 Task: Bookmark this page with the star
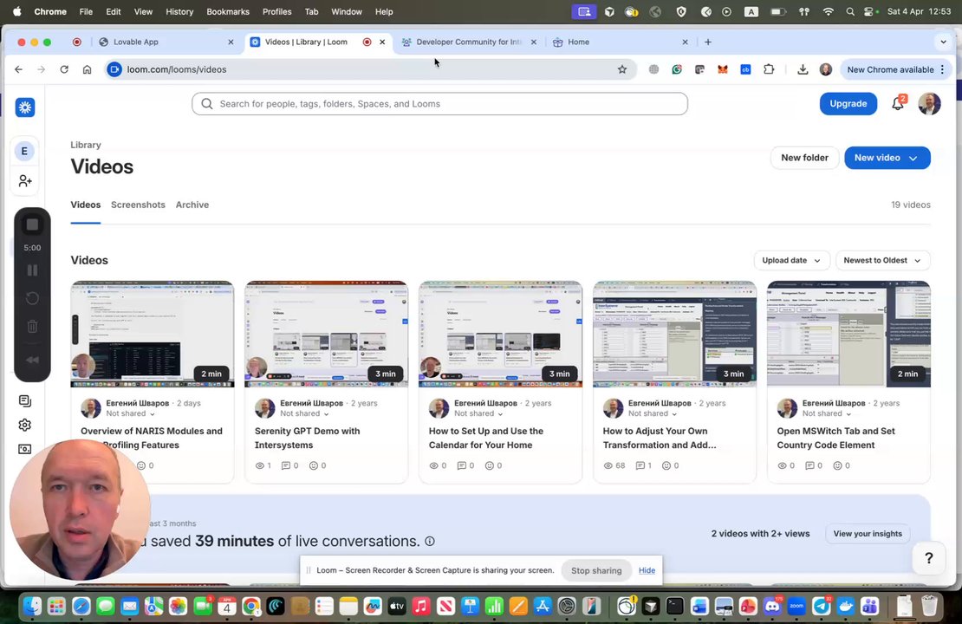pos(622,69)
